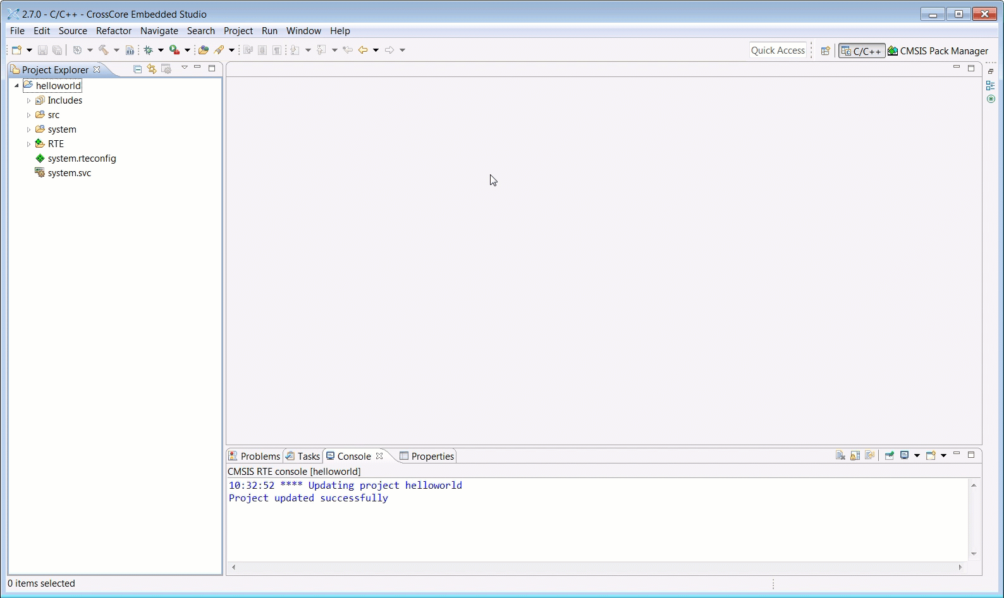Click the Run with toolbox icon
This screenshot has width=1004, height=598.
tap(174, 50)
